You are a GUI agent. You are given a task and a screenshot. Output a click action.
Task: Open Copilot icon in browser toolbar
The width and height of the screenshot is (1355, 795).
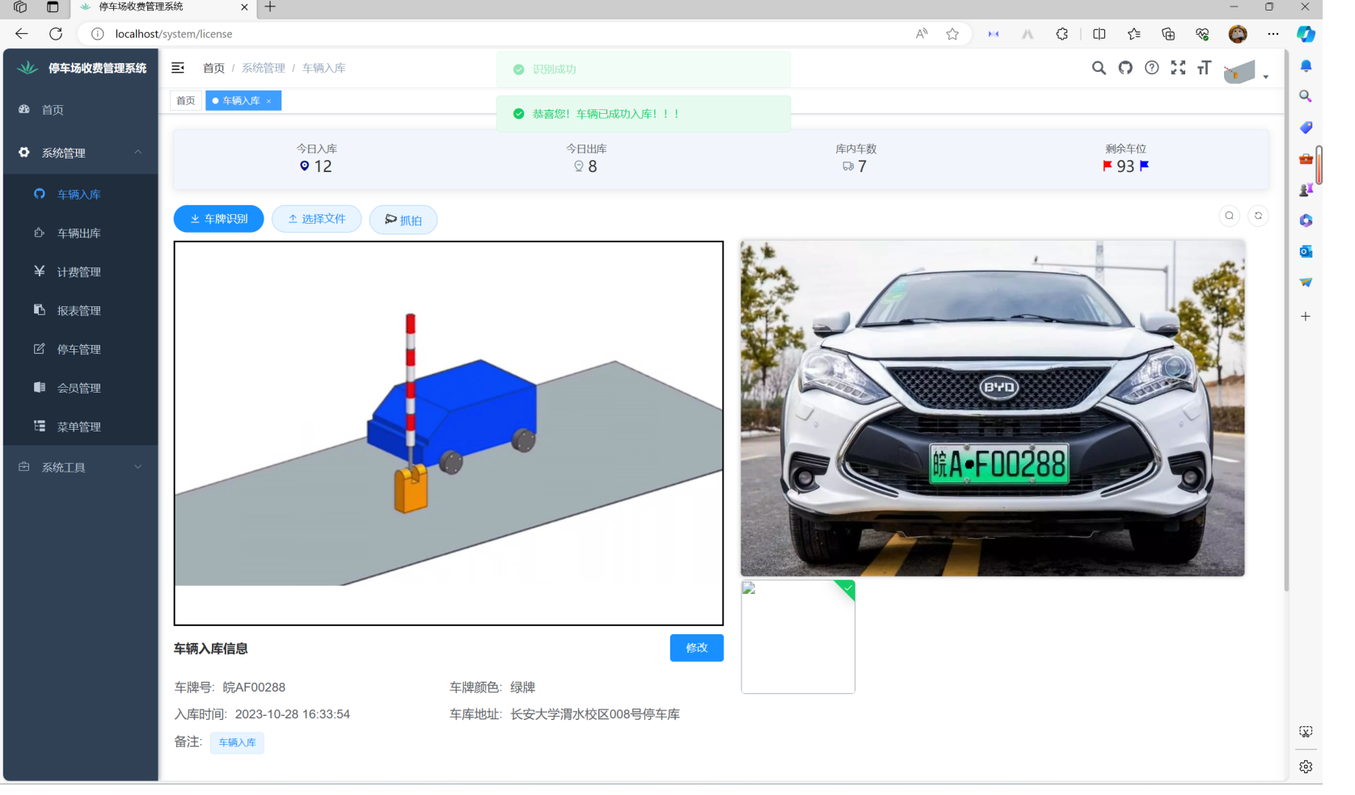pos(1306,34)
